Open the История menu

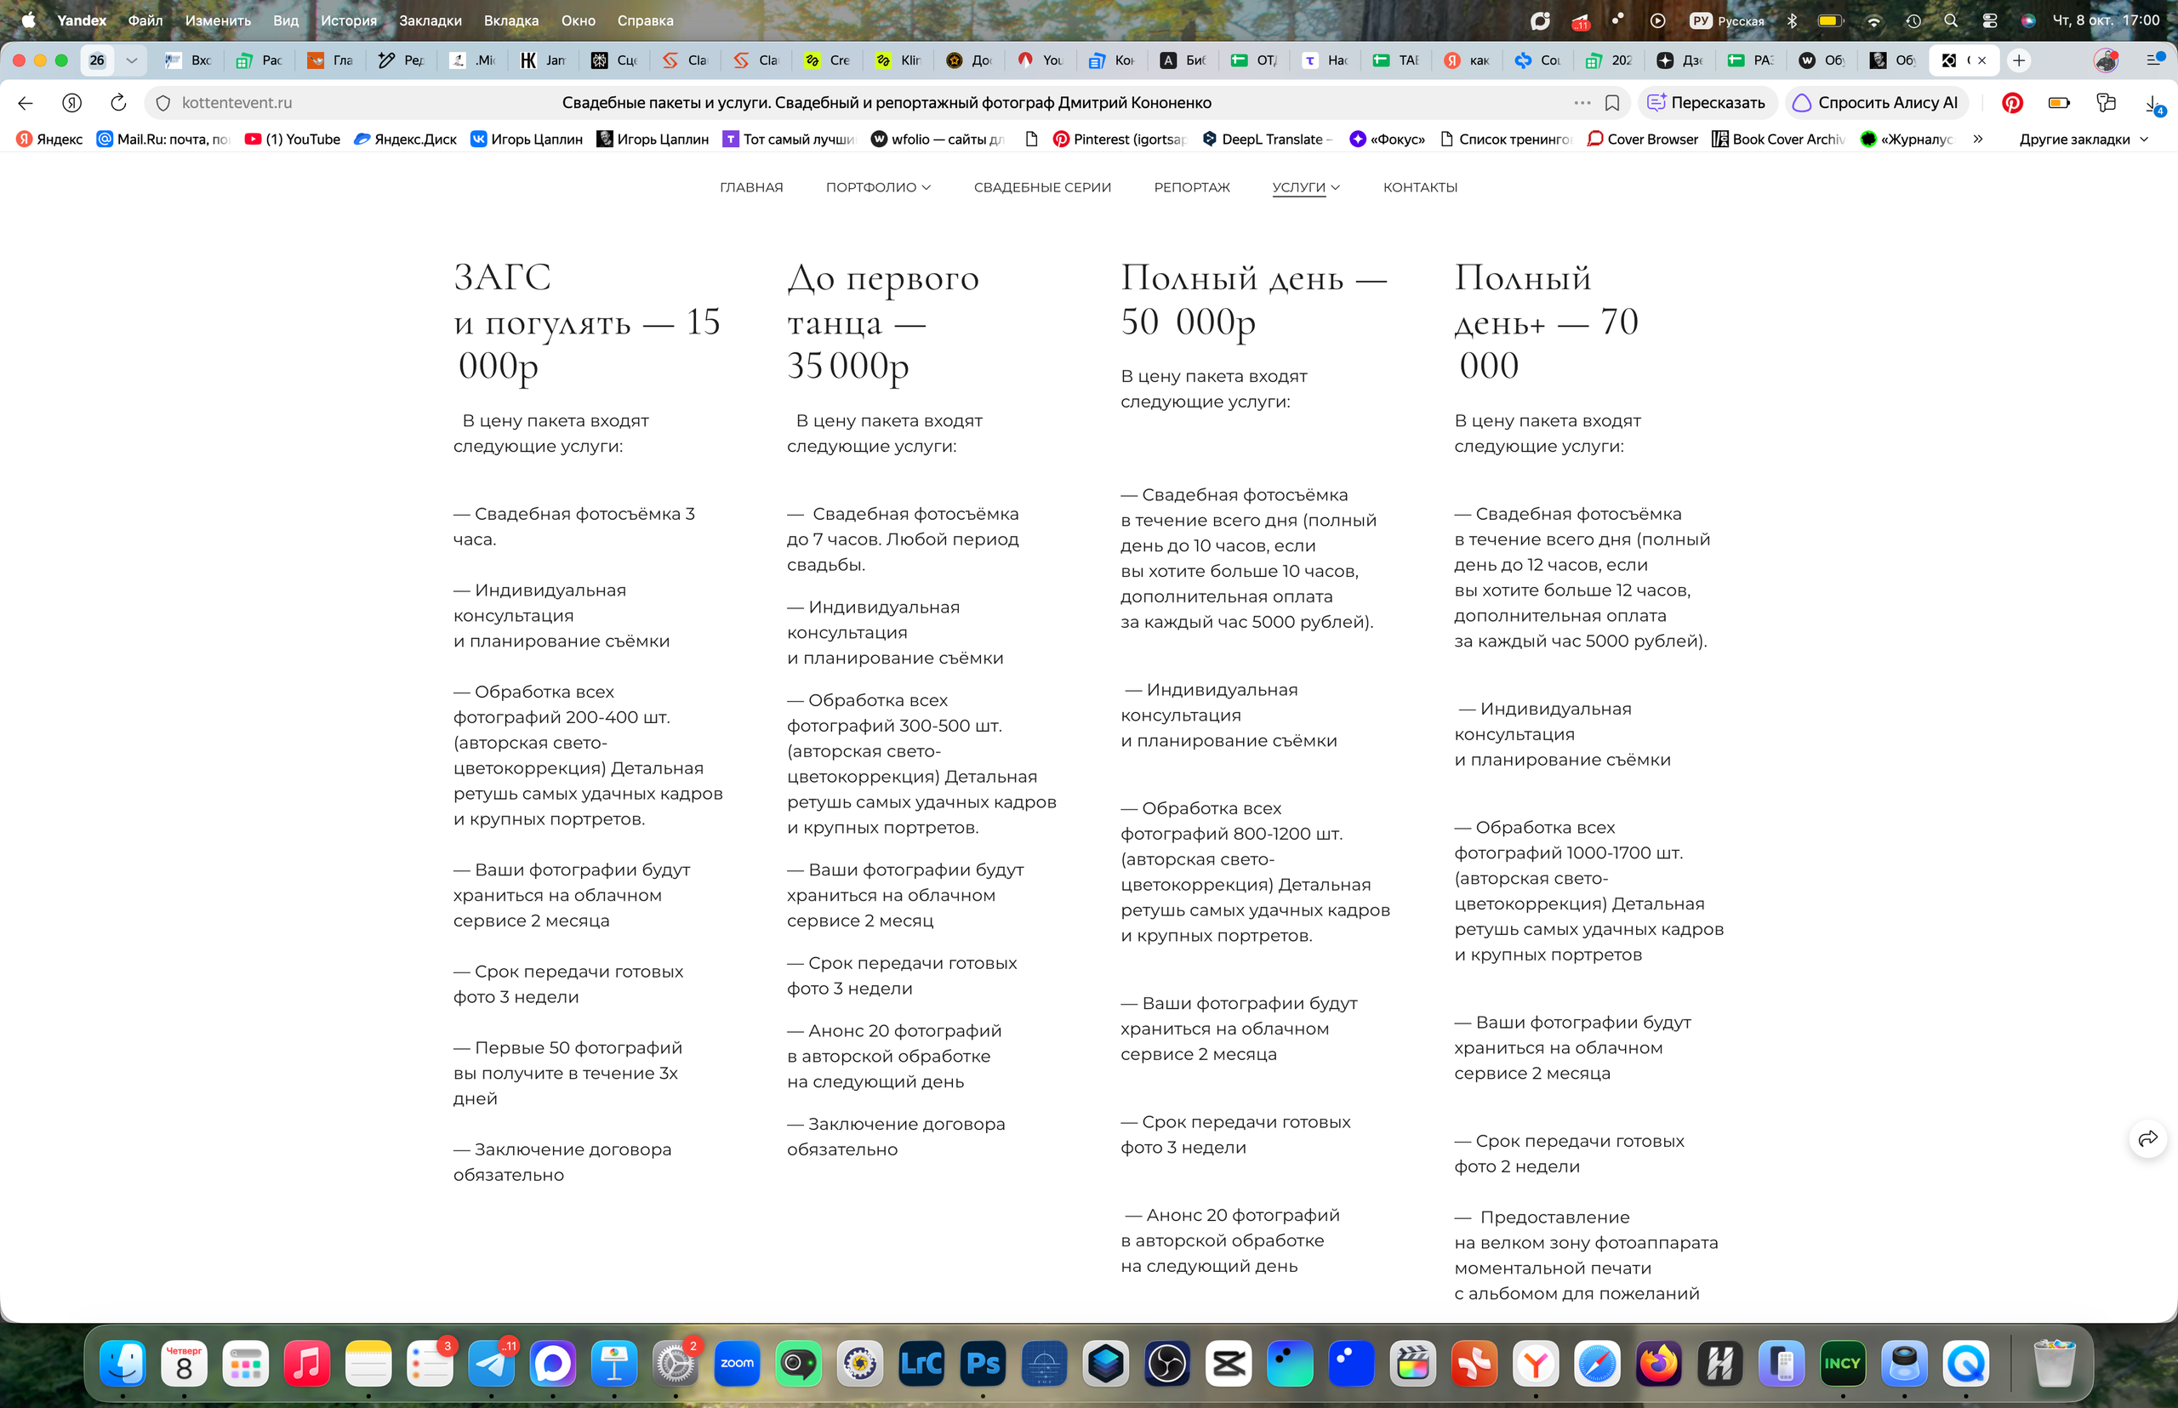click(x=348, y=20)
